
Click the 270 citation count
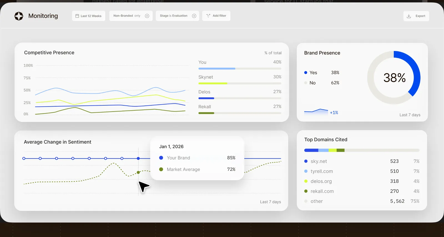pos(394,191)
